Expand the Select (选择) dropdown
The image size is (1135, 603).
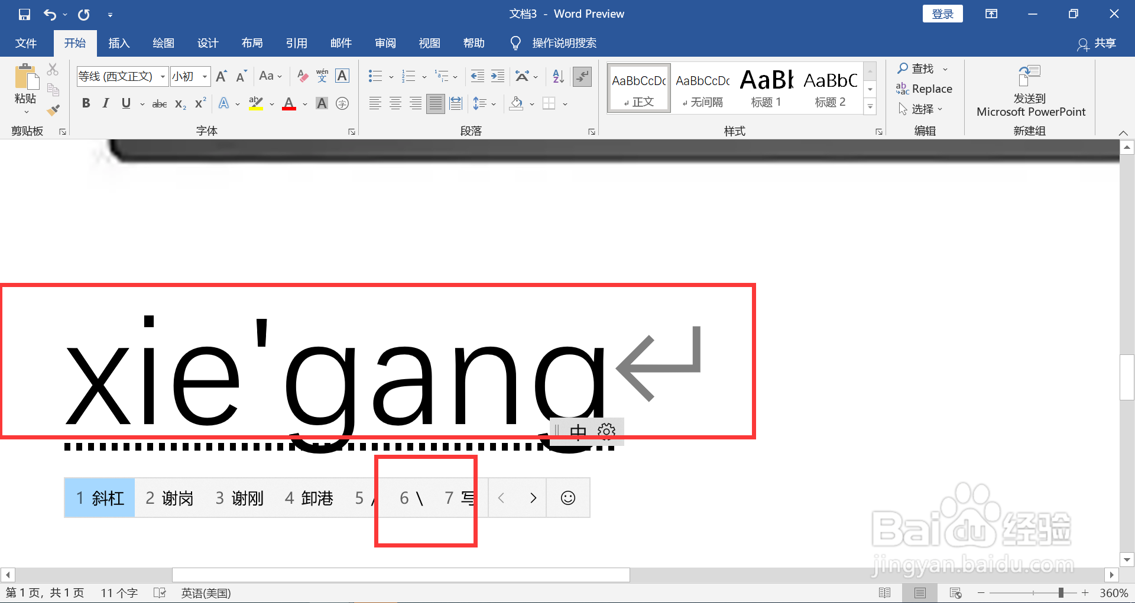pos(921,109)
